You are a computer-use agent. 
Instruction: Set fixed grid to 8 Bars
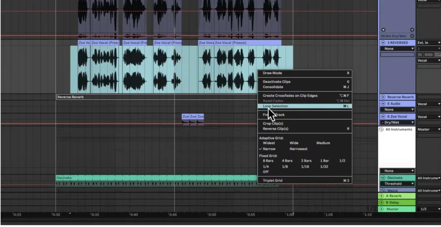point(268,161)
